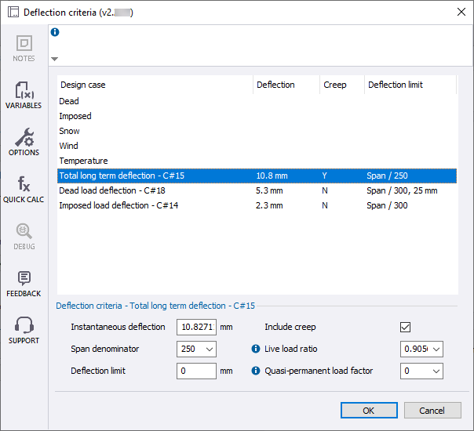The width and height of the screenshot is (474, 431).
Task: Click the Instantaneous deflection input field
Action: pyautogui.click(x=196, y=327)
